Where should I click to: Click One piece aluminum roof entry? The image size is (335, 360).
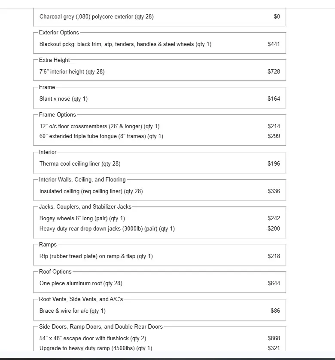(x=81, y=283)
